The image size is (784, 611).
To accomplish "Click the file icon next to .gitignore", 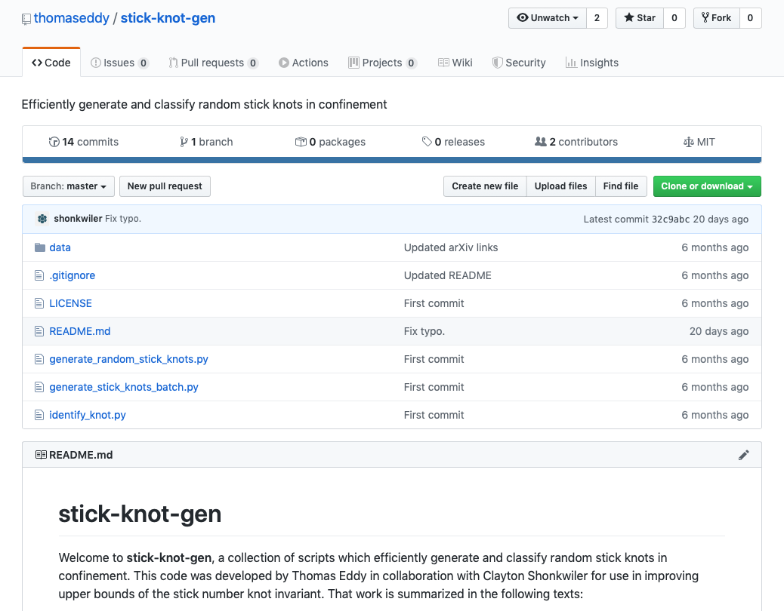I will 39,275.
